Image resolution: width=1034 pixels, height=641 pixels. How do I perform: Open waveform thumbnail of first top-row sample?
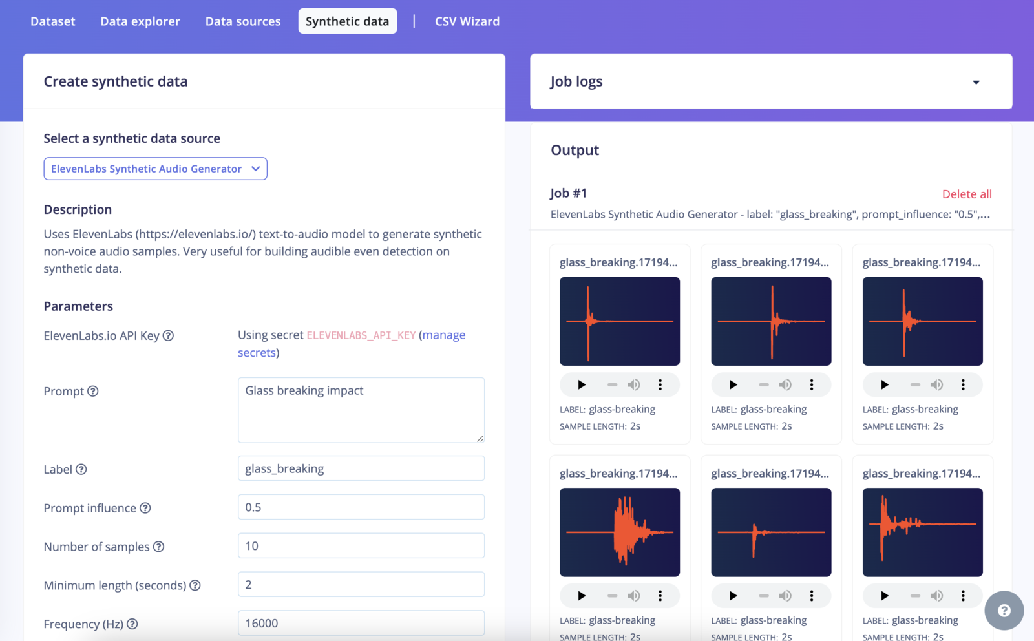point(620,321)
